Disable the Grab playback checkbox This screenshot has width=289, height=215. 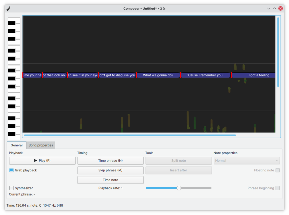[11, 170]
